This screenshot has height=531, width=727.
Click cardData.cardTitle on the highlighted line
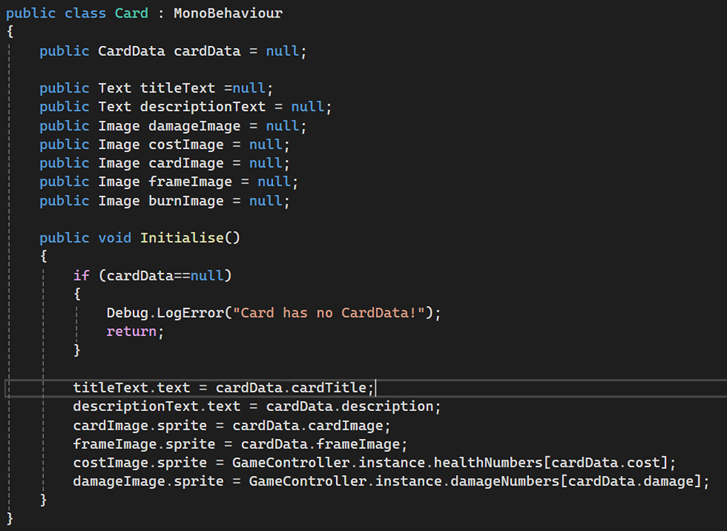click(295, 387)
